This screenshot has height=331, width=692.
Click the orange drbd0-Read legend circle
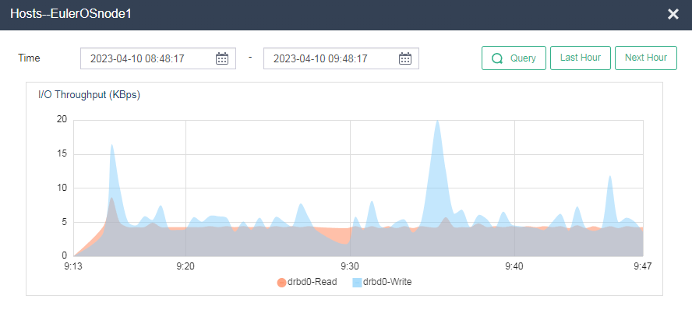(x=281, y=283)
